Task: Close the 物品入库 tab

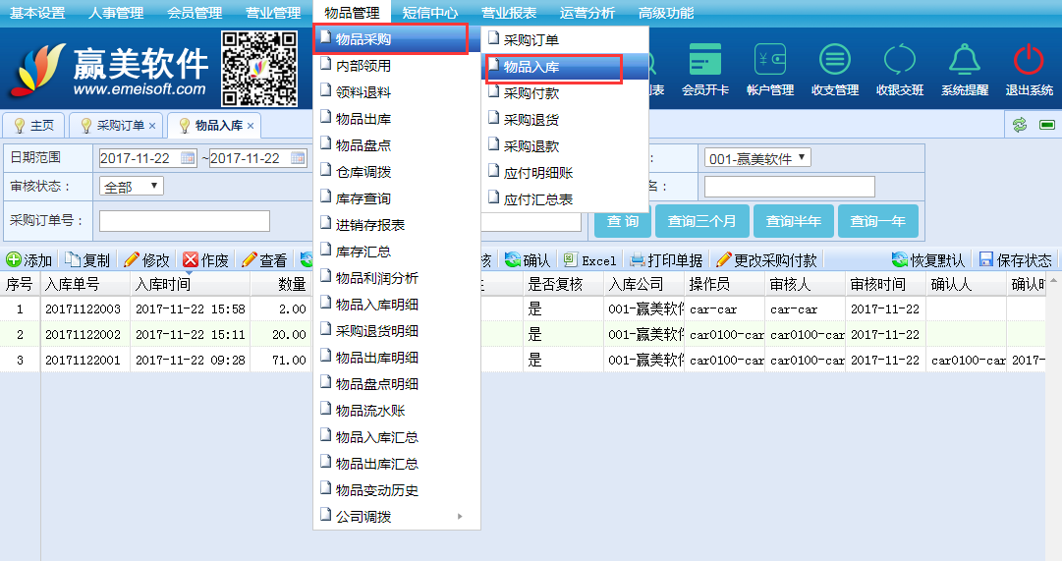Action: tap(251, 126)
